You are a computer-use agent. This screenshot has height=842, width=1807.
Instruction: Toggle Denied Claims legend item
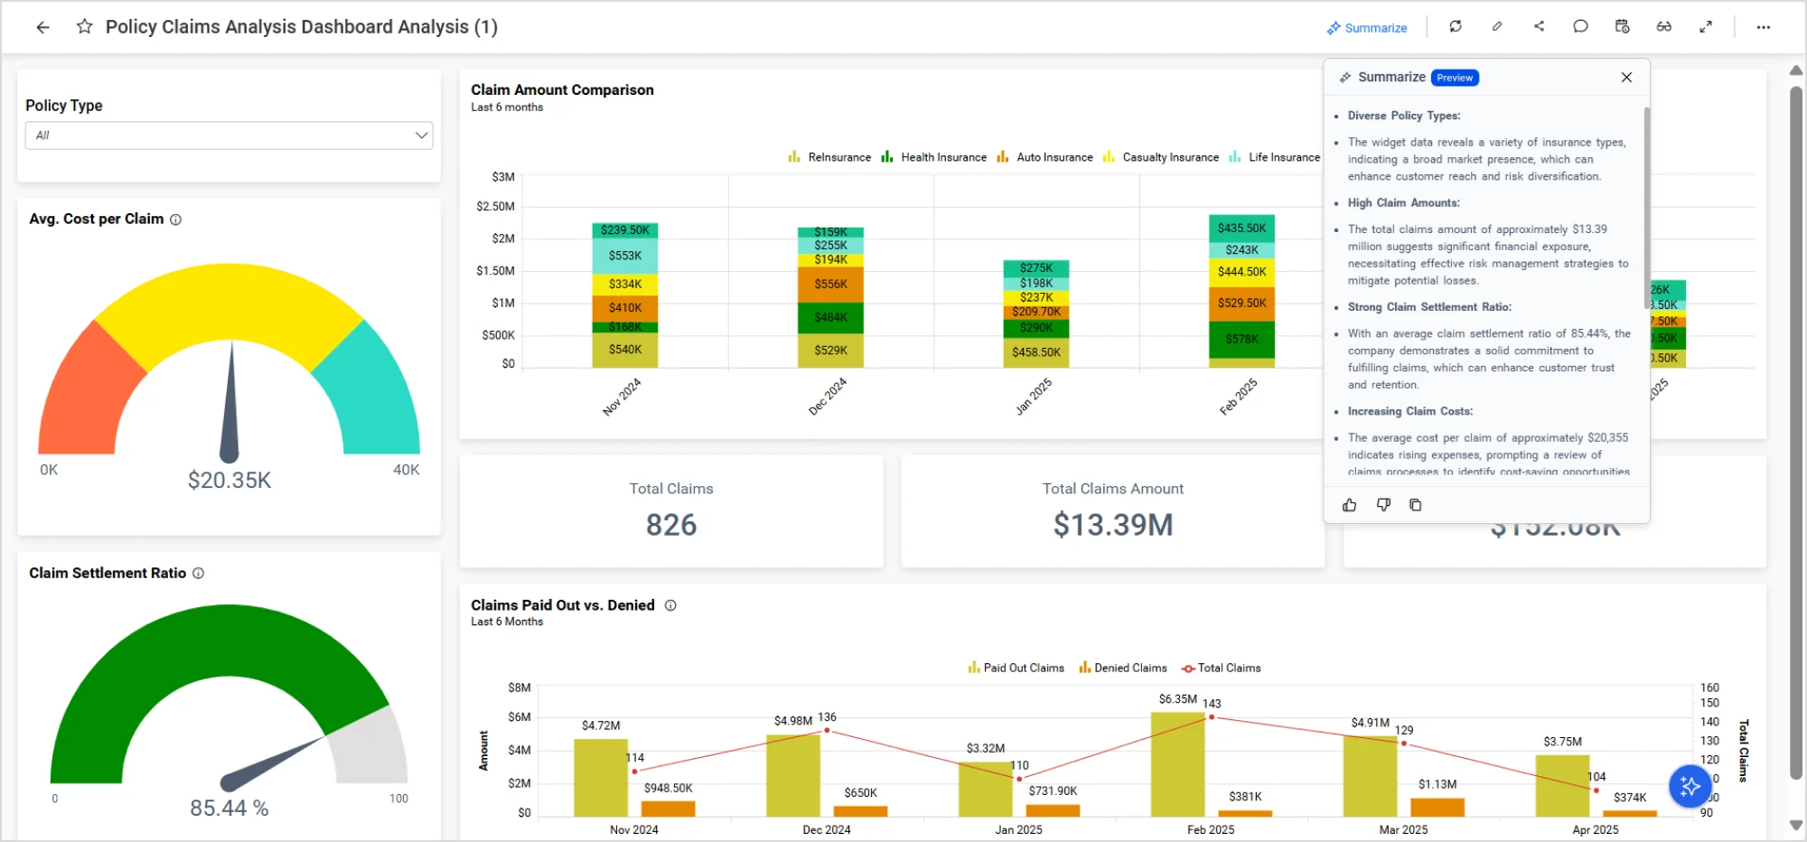(1122, 669)
